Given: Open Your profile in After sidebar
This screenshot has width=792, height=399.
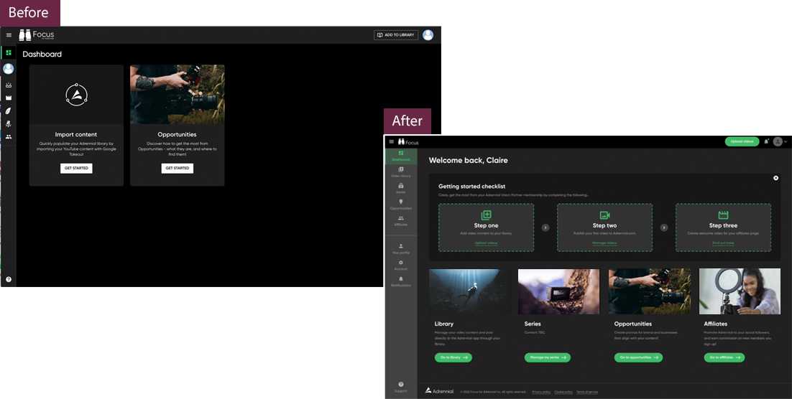Looking at the screenshot, I should [401, 249].
